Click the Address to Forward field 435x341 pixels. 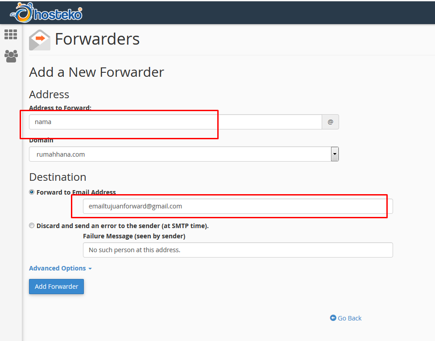coord(175,122)
